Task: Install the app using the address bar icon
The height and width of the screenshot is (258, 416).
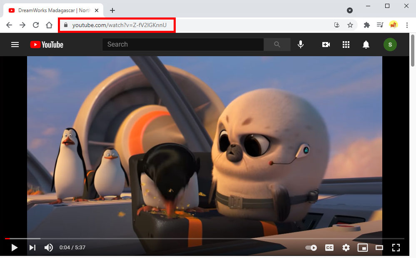Action: pos(337,25)
